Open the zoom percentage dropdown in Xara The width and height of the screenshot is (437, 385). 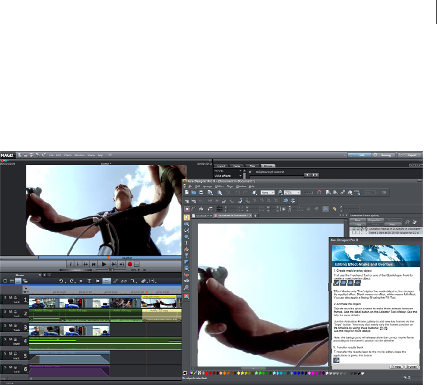point(299,192)
